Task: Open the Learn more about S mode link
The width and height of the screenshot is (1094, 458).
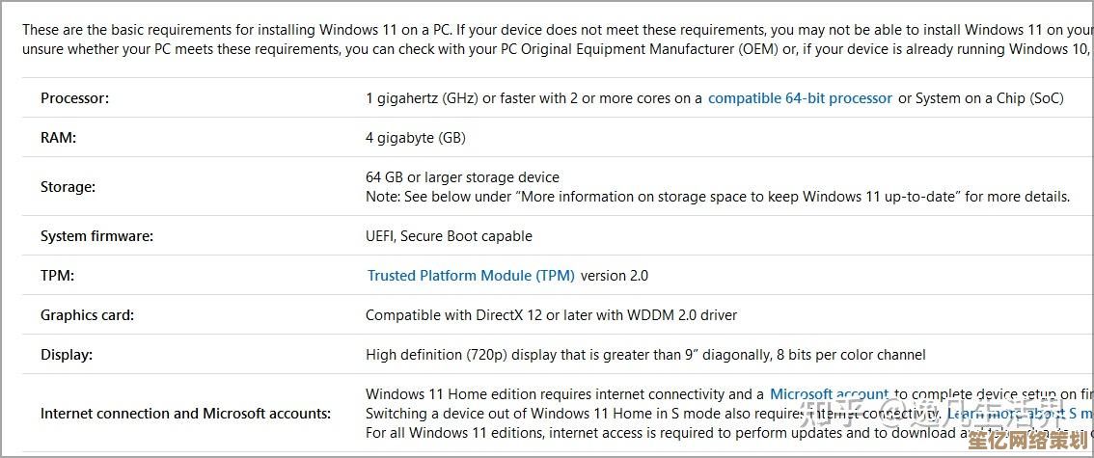Action: click(1003, 414)
